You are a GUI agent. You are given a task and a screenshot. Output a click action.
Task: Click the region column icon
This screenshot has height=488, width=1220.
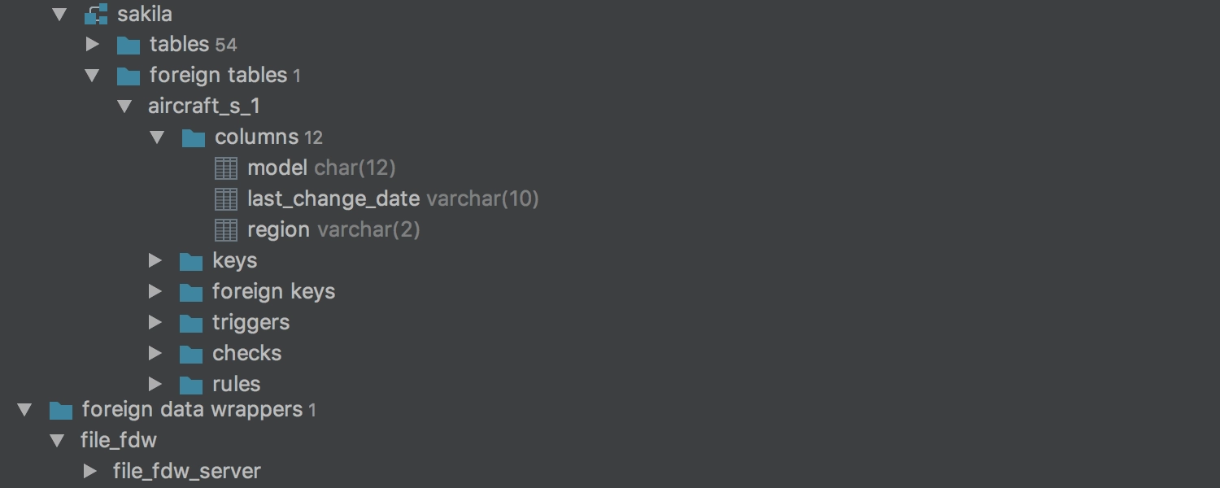point(226,230)
